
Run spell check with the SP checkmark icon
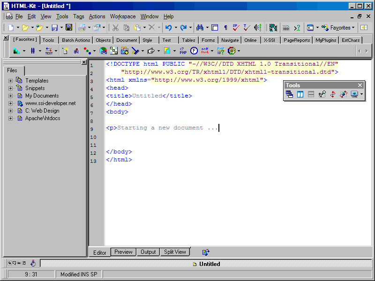pos(236,28)
